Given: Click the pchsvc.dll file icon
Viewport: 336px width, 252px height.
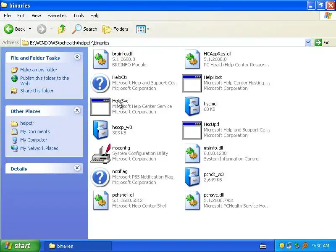Looking at the screenshot, I should [192, 201].
